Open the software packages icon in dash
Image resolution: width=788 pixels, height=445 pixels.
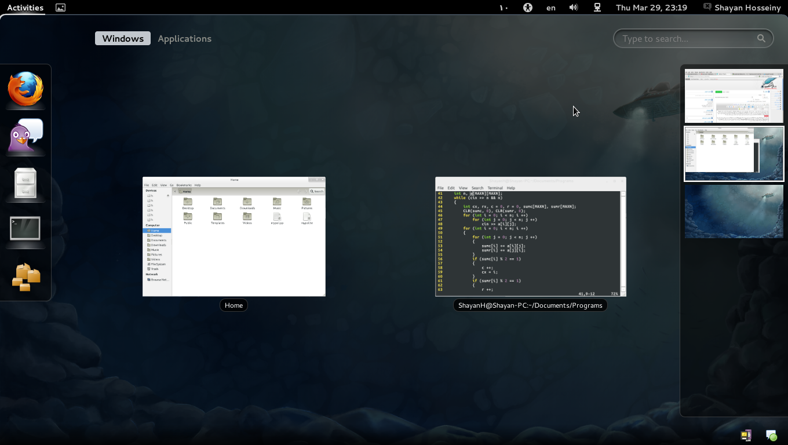tap(25, 276)
